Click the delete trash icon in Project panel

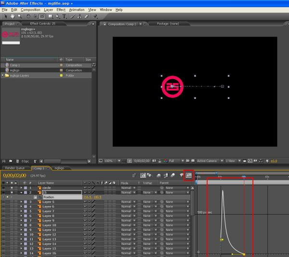[x=35, y=161]
